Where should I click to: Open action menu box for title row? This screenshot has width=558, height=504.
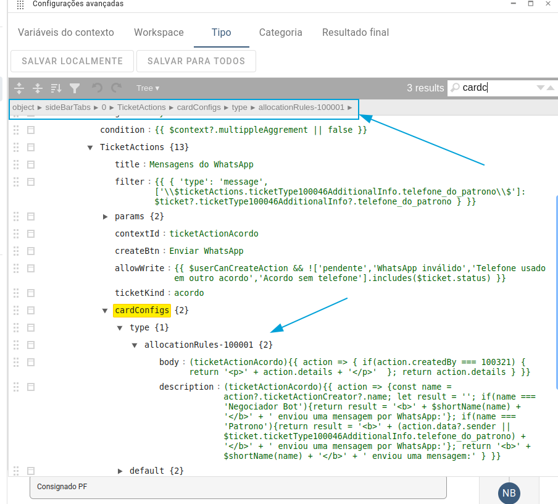(x=31, y=164)
